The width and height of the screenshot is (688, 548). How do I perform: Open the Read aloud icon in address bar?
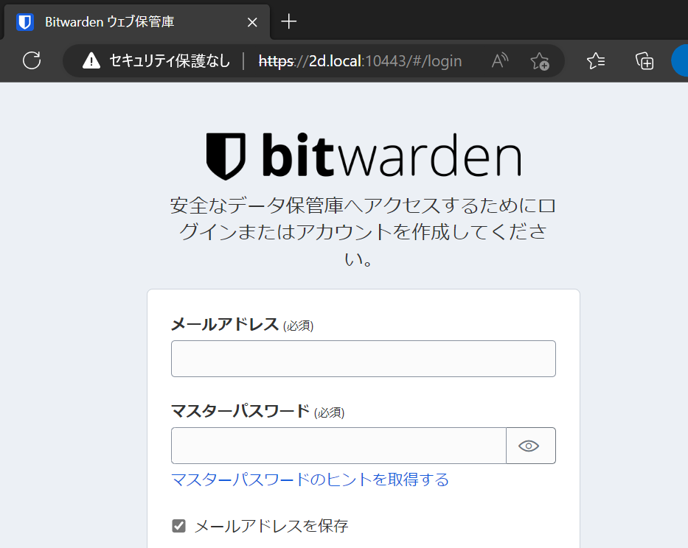[x=500, y=60]
